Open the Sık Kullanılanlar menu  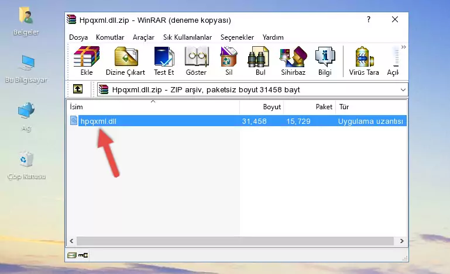(x=187, y=37)
